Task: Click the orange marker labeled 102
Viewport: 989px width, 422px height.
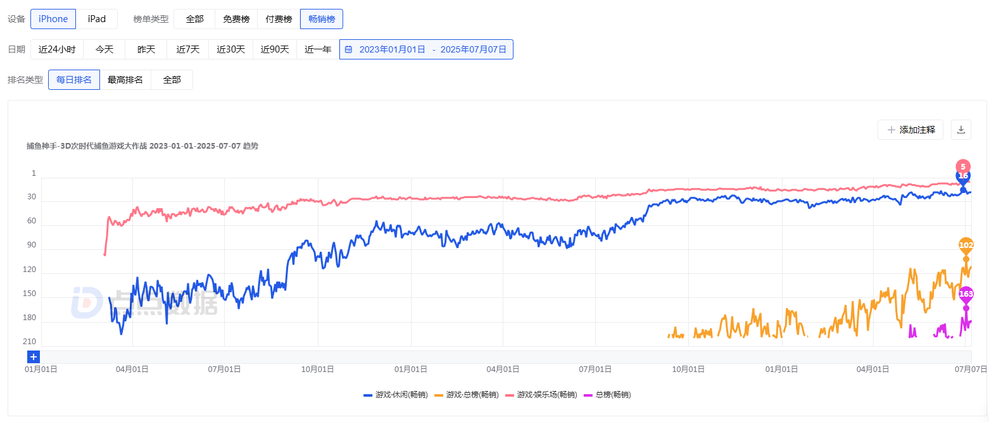Action: tap(966, 245)
